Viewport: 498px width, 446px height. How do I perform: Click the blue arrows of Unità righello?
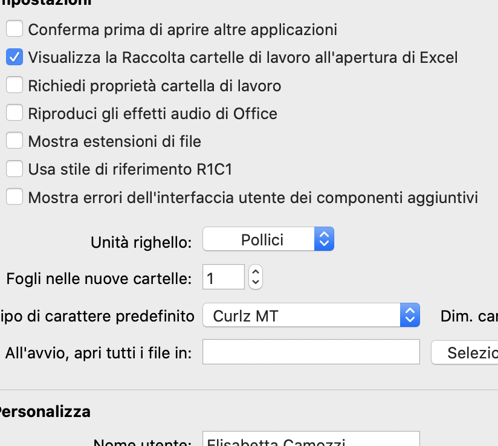[324, 239]
